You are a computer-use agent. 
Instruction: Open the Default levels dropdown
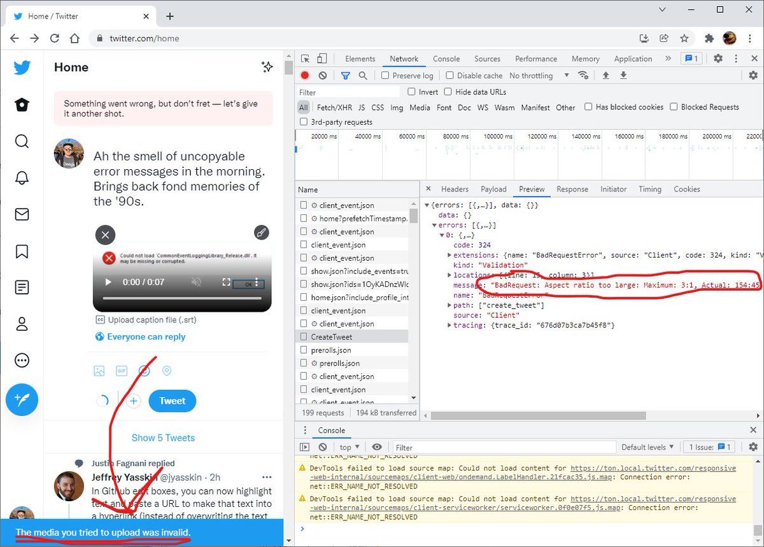[647, 447]
